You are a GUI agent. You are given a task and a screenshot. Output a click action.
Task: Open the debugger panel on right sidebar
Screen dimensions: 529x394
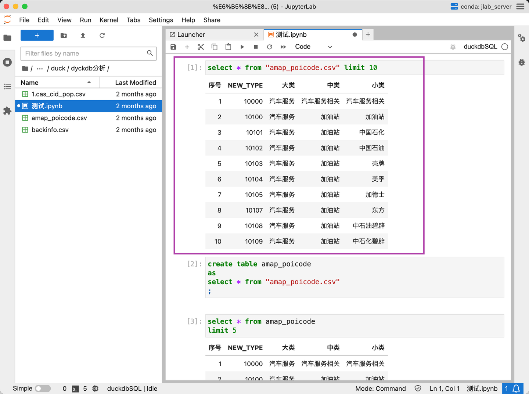click(521, 62)
